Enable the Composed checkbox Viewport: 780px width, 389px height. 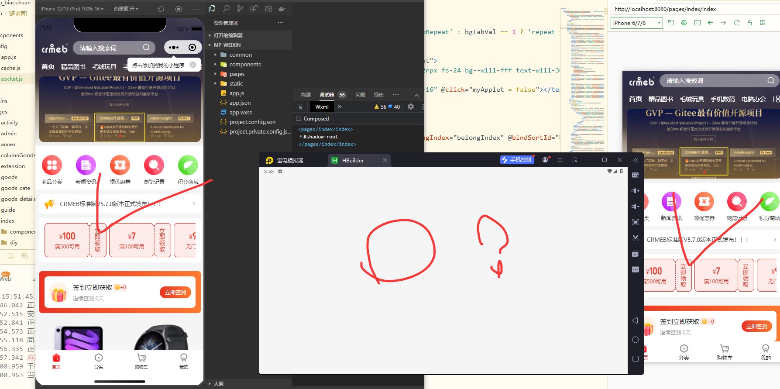click(x=299, y=118)
